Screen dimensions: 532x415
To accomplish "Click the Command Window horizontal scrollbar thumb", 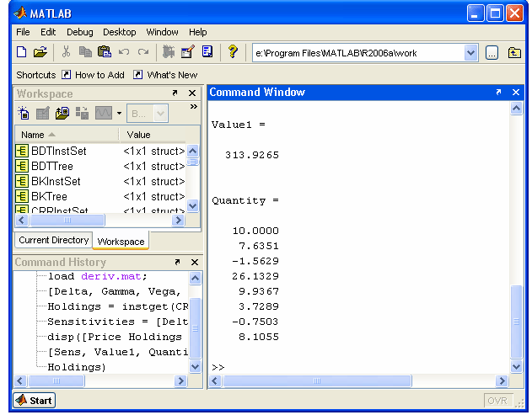I will 317,381.
